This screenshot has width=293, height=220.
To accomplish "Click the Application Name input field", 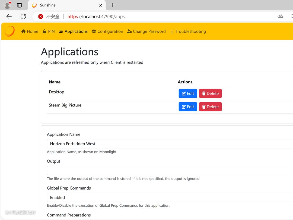I will (170, 144).
